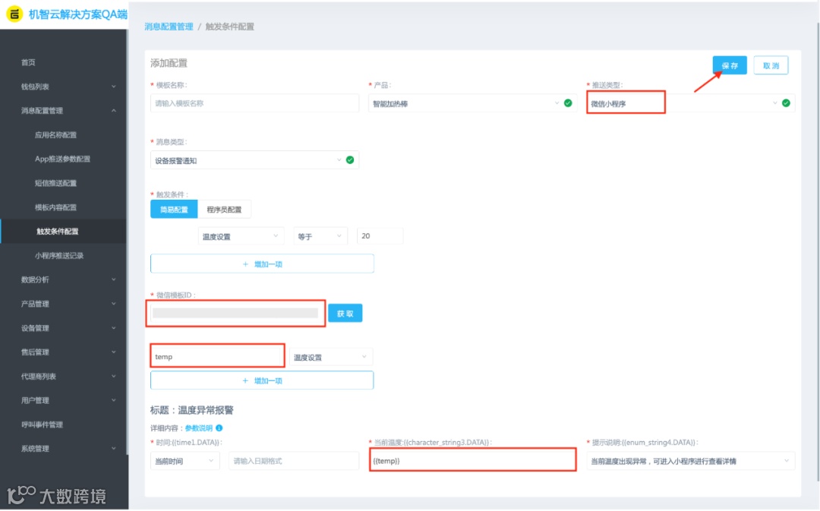
Task: Click the green check icon in 推送类型 field
Action: 786,103
